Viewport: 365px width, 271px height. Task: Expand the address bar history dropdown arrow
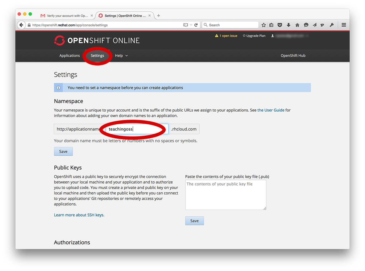click(191, 25)
